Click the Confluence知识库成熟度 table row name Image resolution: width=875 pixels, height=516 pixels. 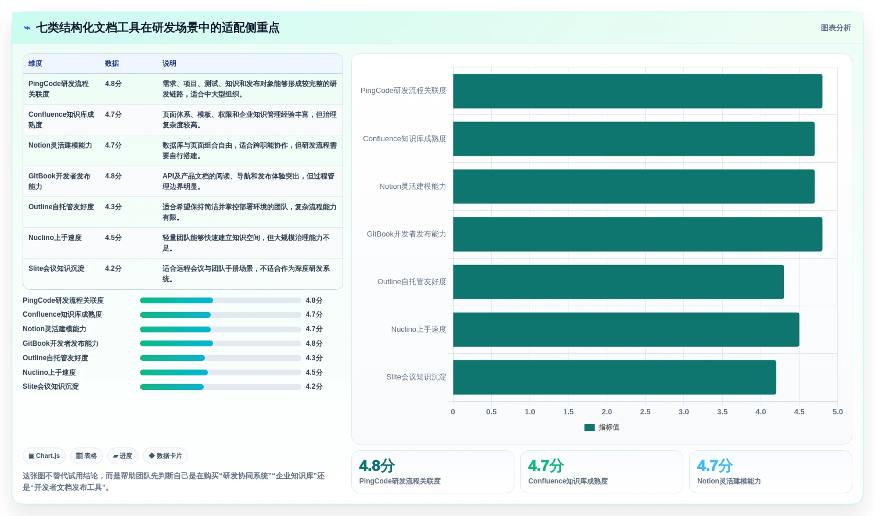[61, 120]
